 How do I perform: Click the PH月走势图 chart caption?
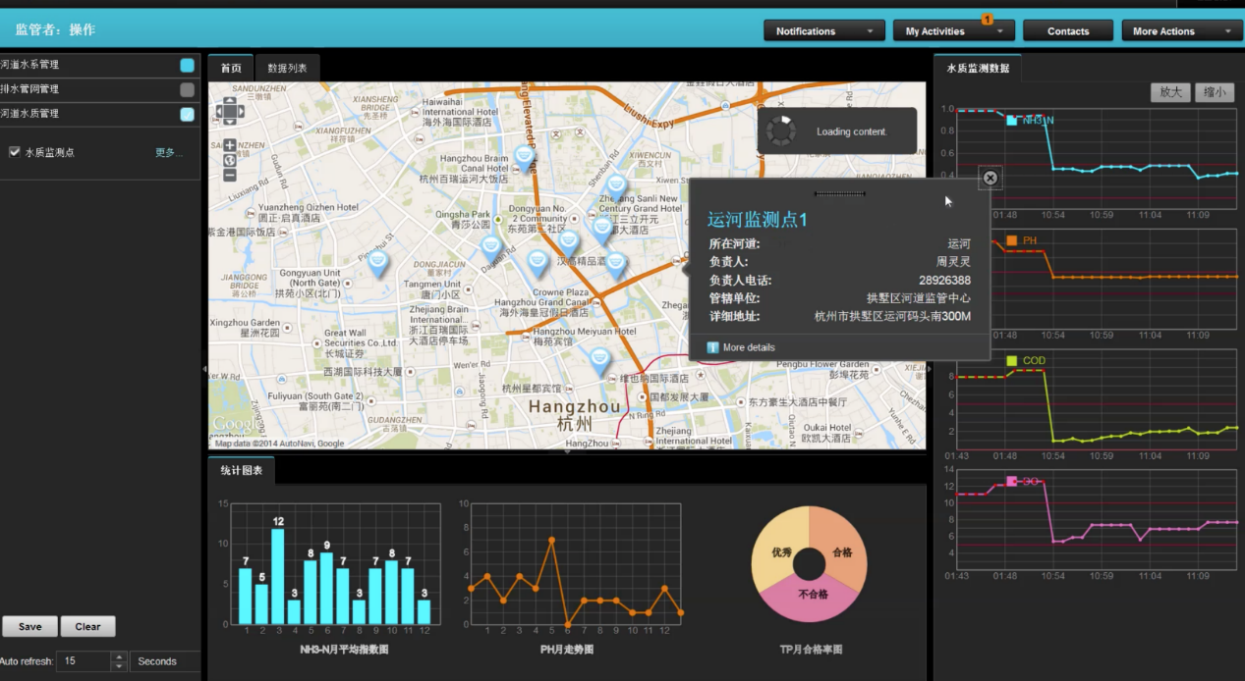(566, 650)
